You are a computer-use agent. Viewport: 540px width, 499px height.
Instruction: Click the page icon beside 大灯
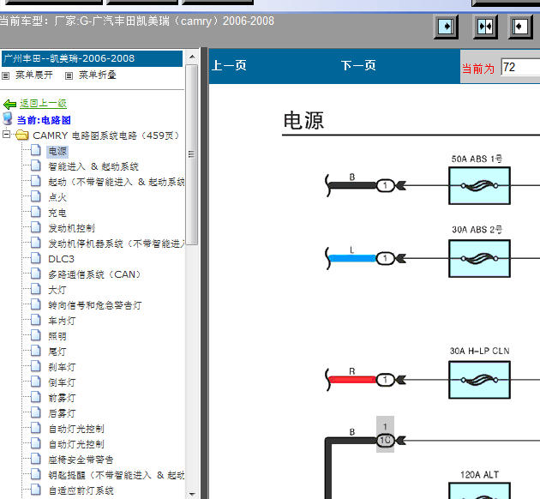click(36, 289)
